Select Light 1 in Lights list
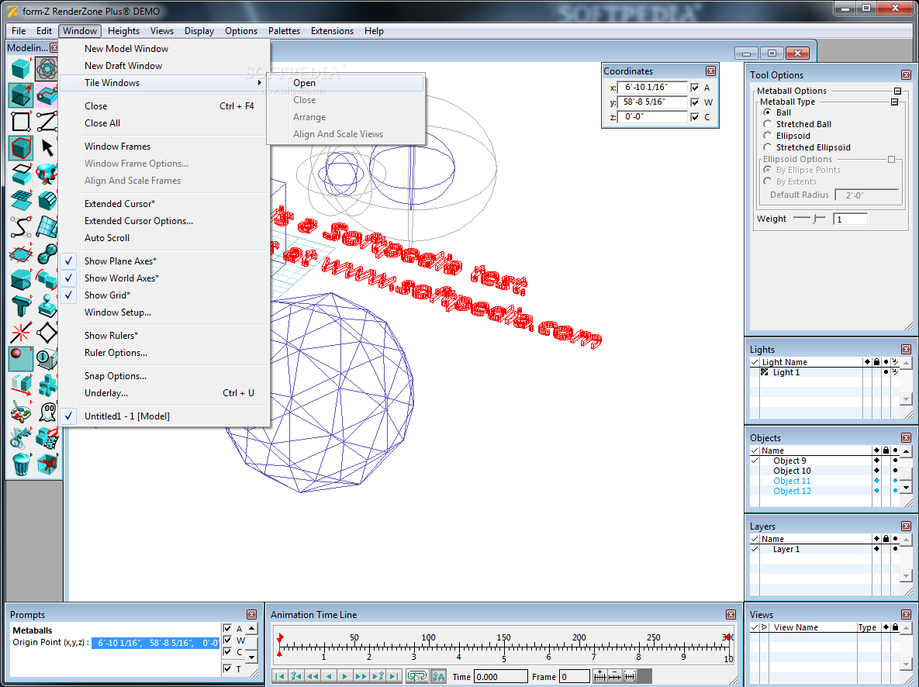The height and width of the screenshot is (687, 919). (x=786, y=372)
